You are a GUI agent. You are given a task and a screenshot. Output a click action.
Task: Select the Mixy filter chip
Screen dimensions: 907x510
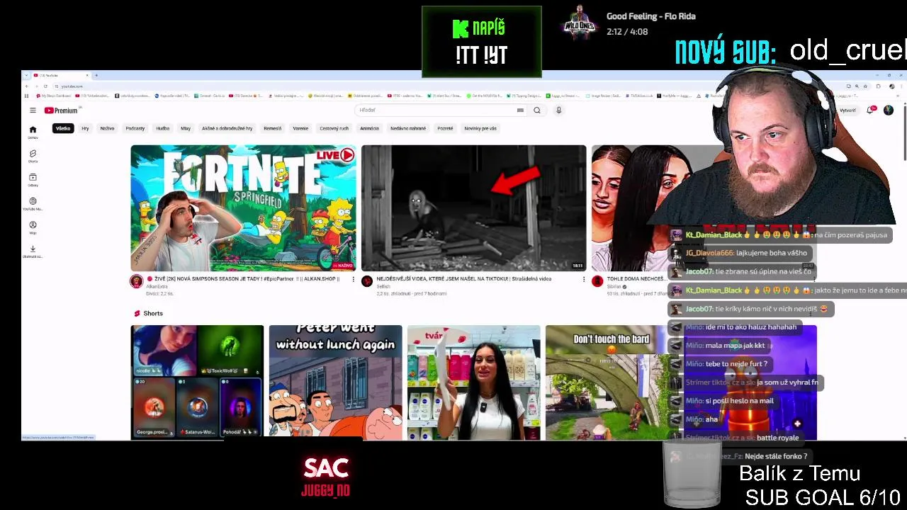(186, 129)
